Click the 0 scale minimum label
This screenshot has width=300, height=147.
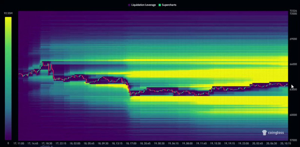[x=8, y=143]
